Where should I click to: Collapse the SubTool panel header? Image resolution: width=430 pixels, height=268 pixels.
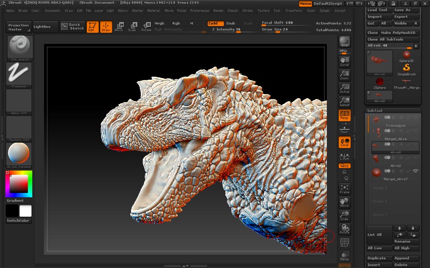pyautogui.click(x=374, y=111)
